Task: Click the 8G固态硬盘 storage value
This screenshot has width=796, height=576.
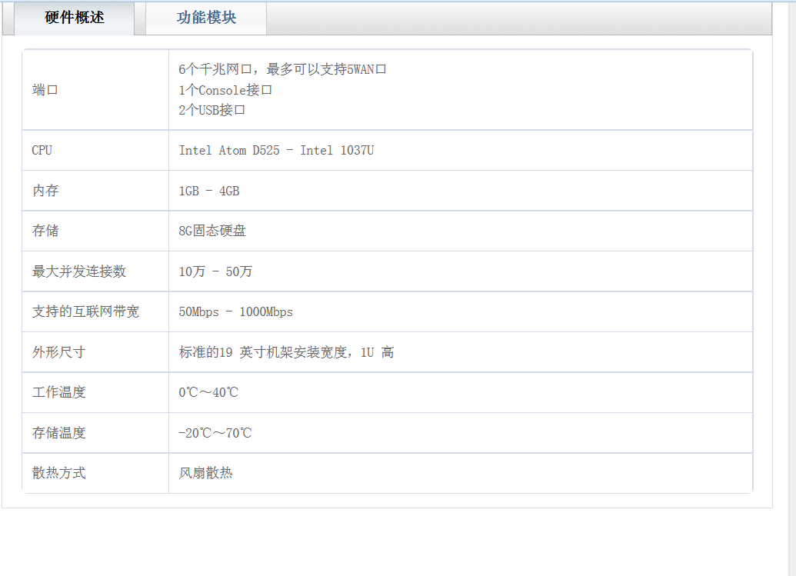Action: tap(212, 231)
